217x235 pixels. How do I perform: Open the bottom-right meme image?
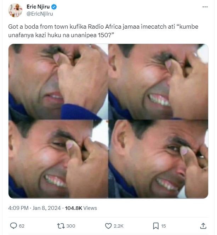(158, 159)
